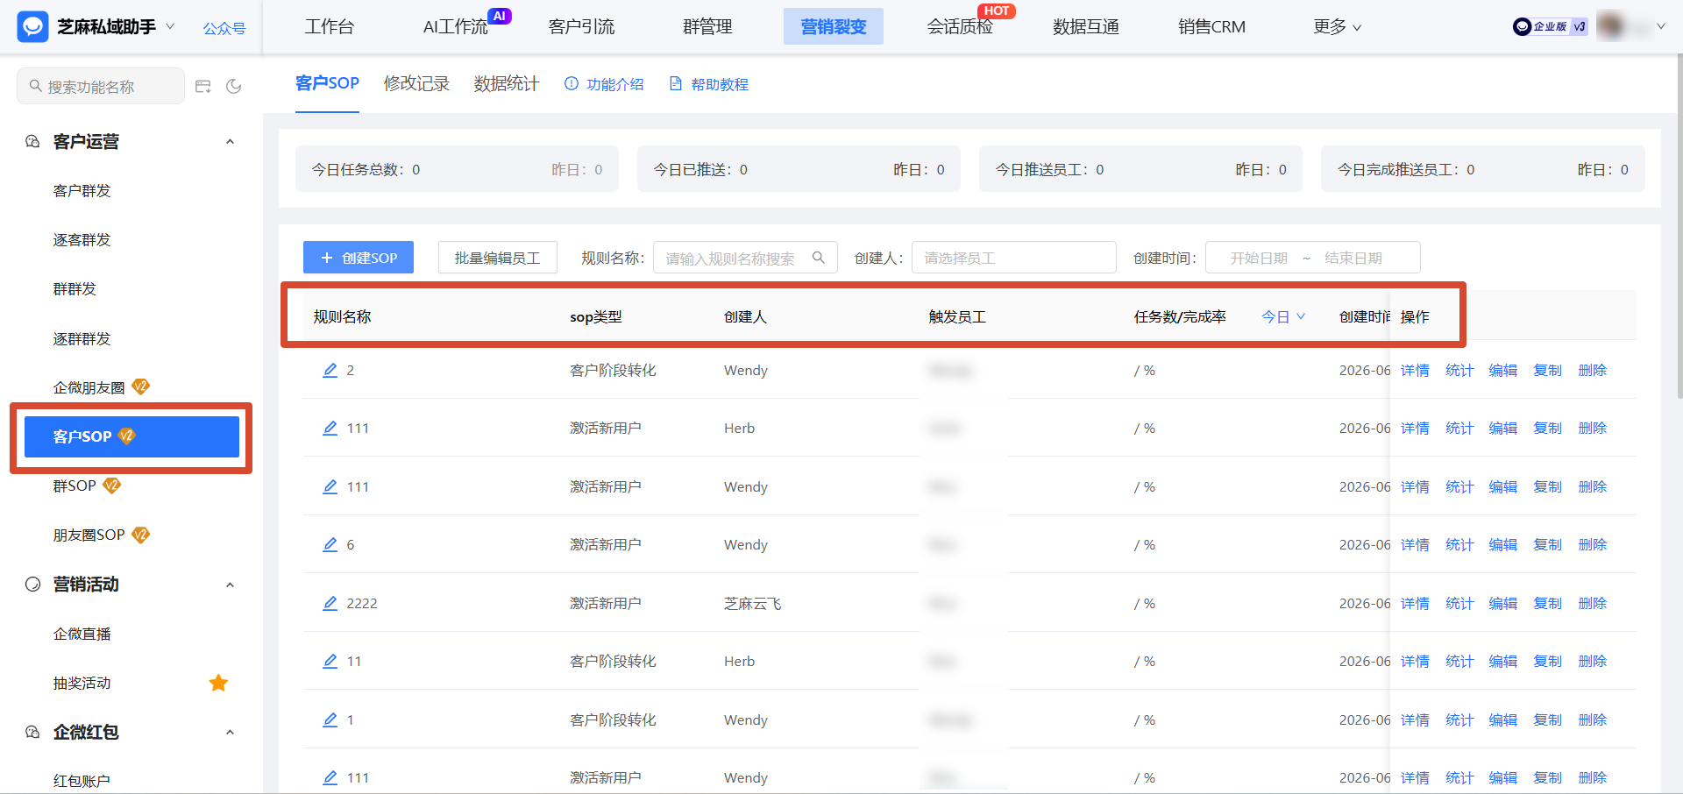Click 复制 for rule 11
The width and height of the screenshot is (1683, 794).
point(1548,661)
